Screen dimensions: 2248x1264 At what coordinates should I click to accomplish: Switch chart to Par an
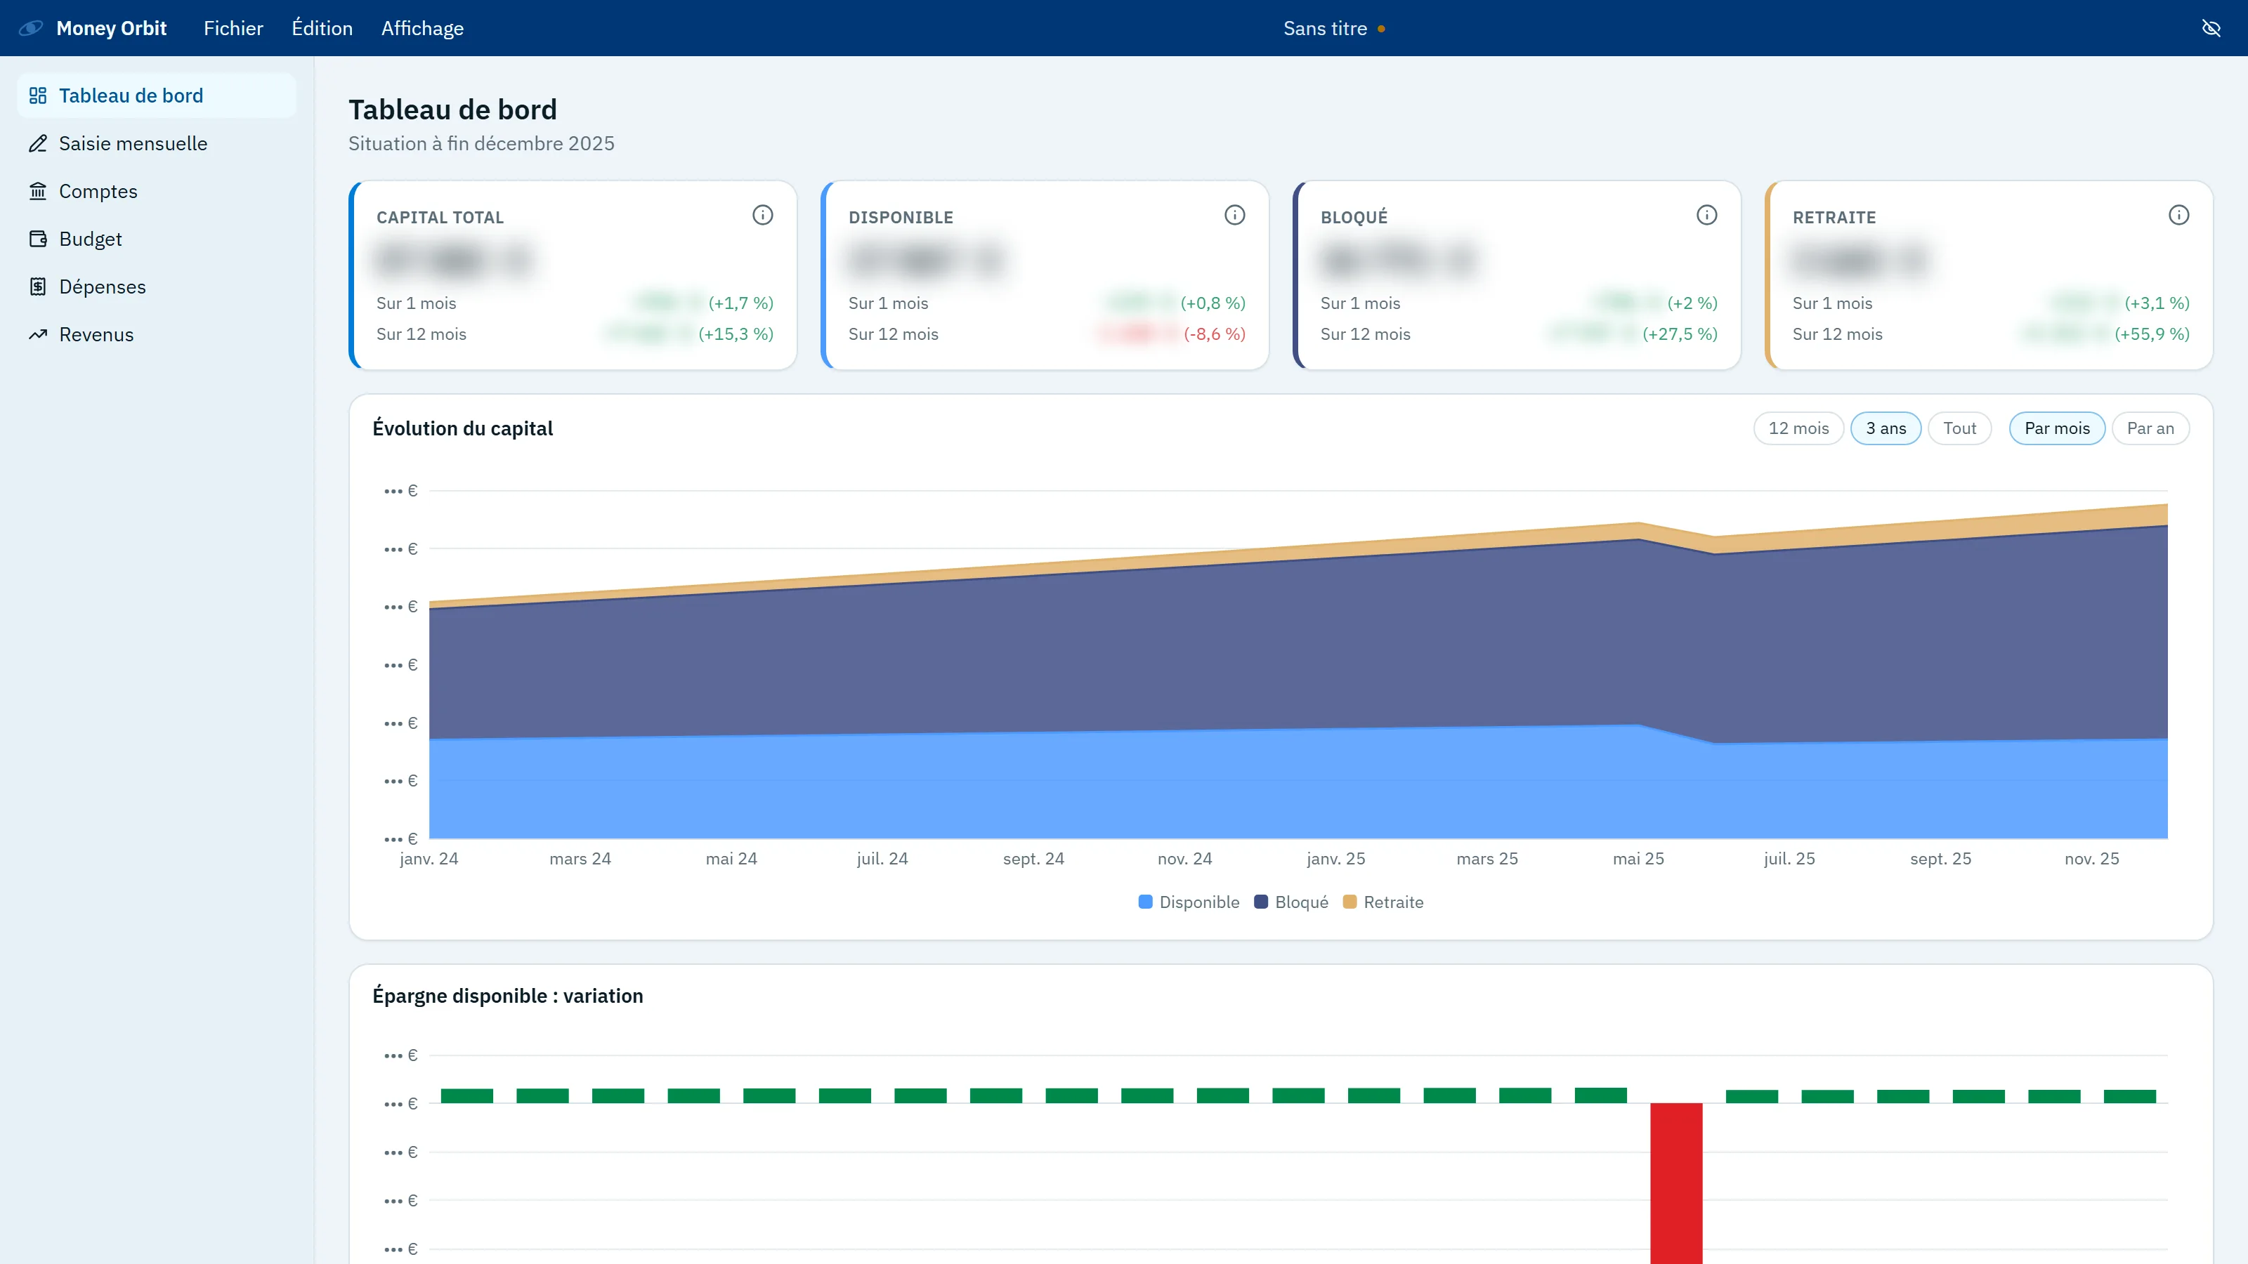[2150, 428]
